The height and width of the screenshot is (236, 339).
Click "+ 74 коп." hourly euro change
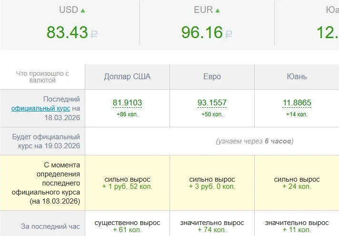coord(212,230)
